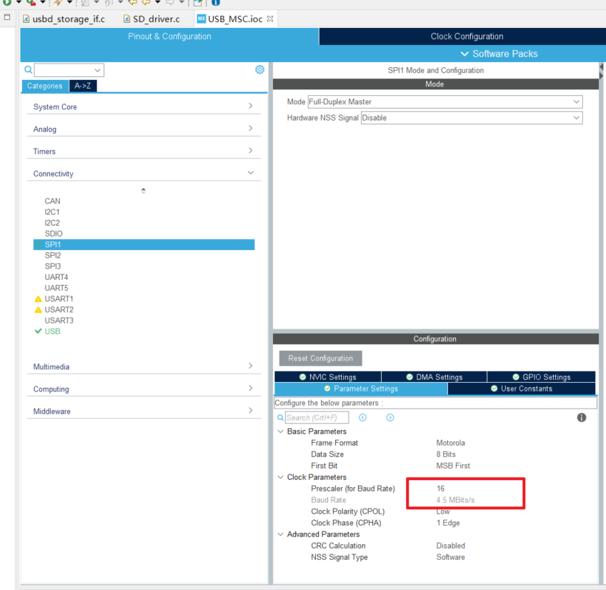This screenshot has width=606, height=590.
Task: Select the Parameter Settings tab
Action: tap(361, 389)
